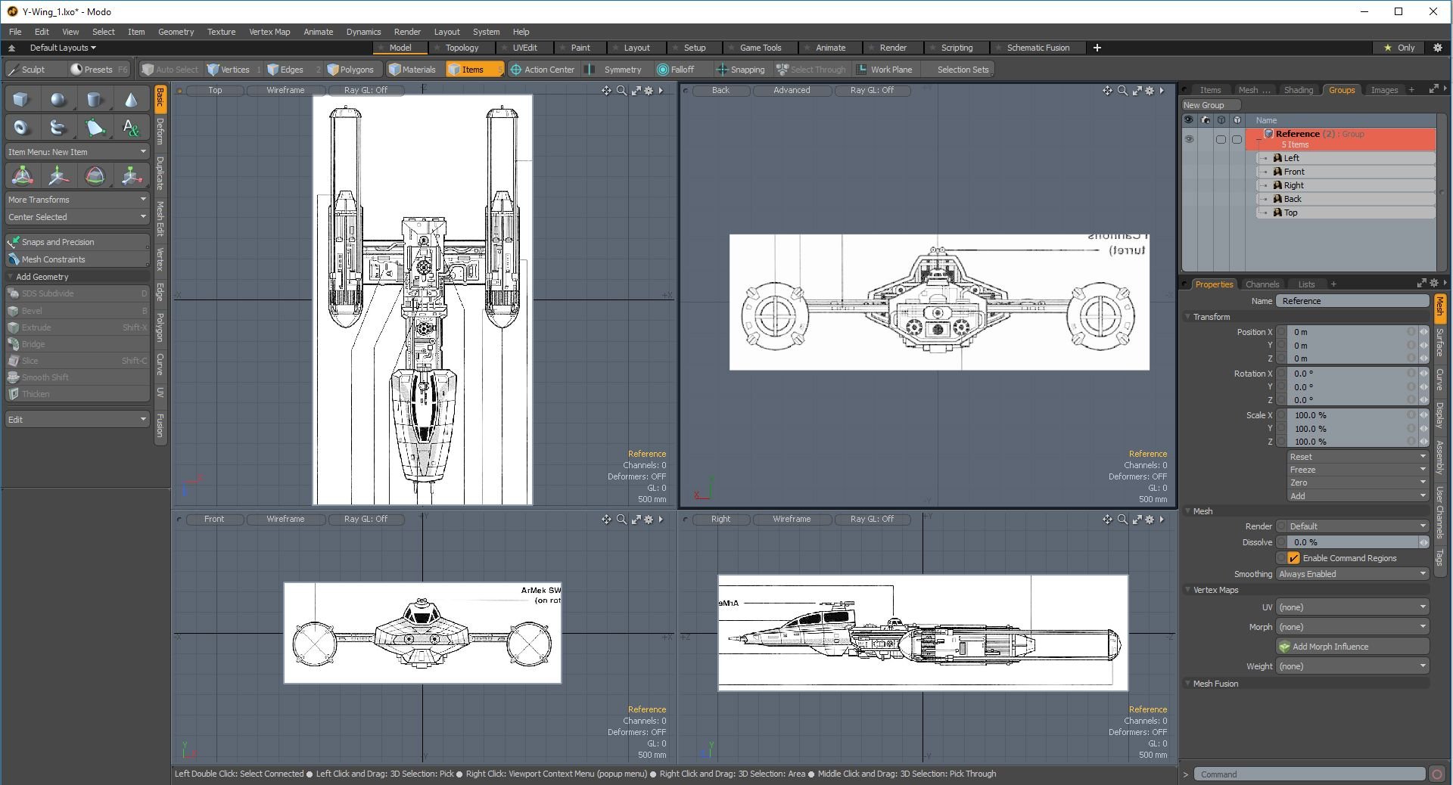
Task: Select the coiled Tube primitive tool
Action: pyautogui.click(x=58, y=127)
